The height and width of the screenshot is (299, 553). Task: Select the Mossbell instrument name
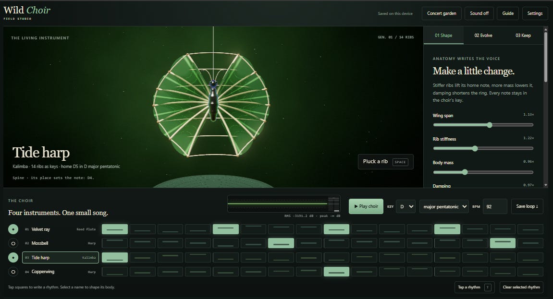pos(40,243)
